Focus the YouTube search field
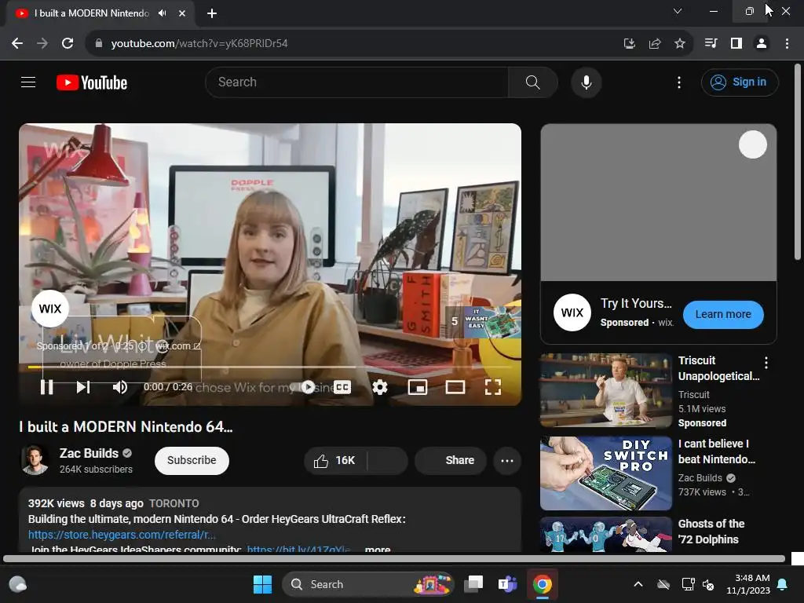Image resolution: width=804 pixels, height=603 pixels. (357, 82)
